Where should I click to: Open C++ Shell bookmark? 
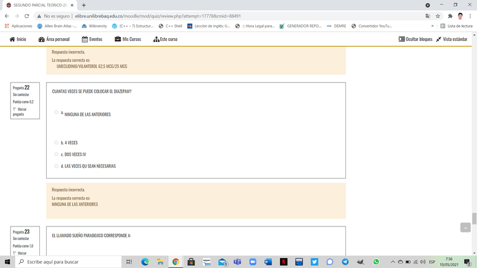[170, 26]
